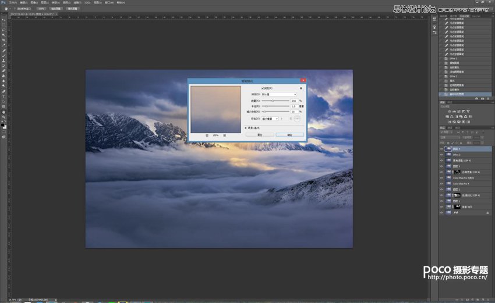
Task: Open the Preset dropdown in Smart Sharpen
Action: pos(279,94)
